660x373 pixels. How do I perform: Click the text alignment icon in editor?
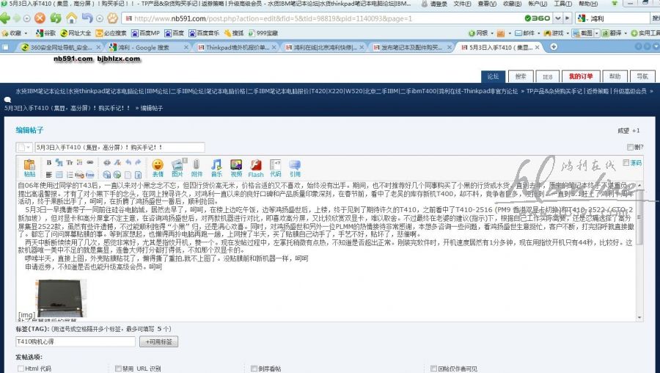coord(49,175)
